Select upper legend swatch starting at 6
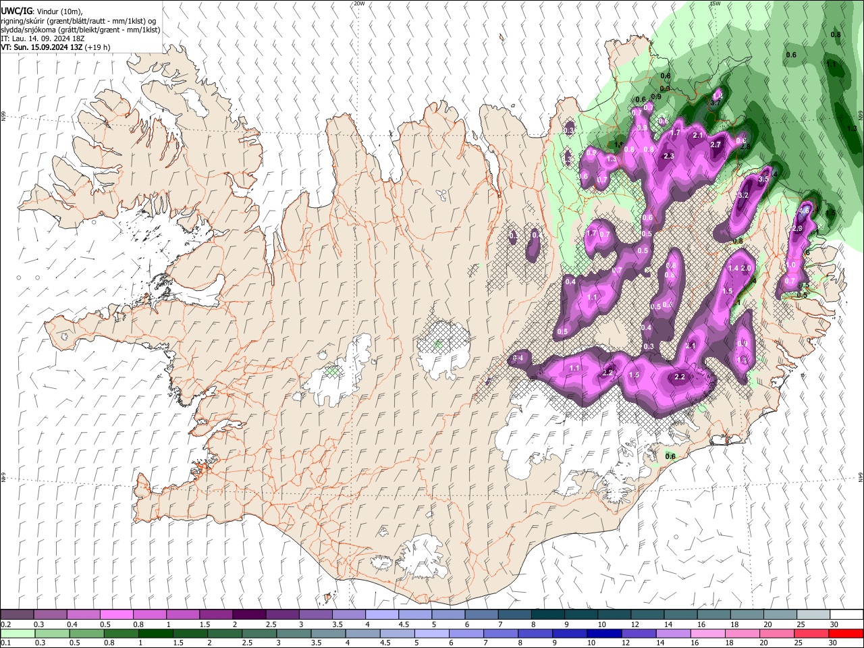Screen dimensions: 864x648 coord(481,615)
